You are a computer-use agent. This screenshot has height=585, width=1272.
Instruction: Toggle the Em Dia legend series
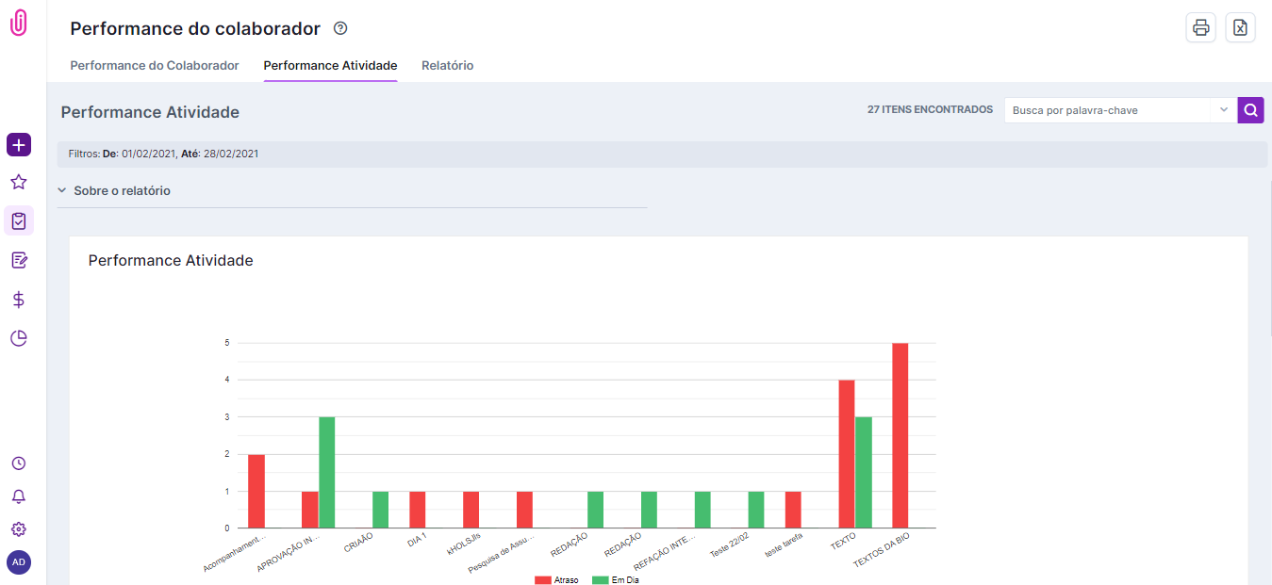coord(615,579)
